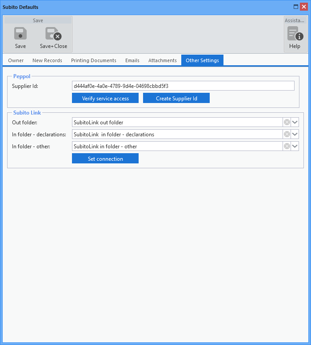Open the New Records tab
The width and height of the screenshot is (311, 345).
point(48,60)
